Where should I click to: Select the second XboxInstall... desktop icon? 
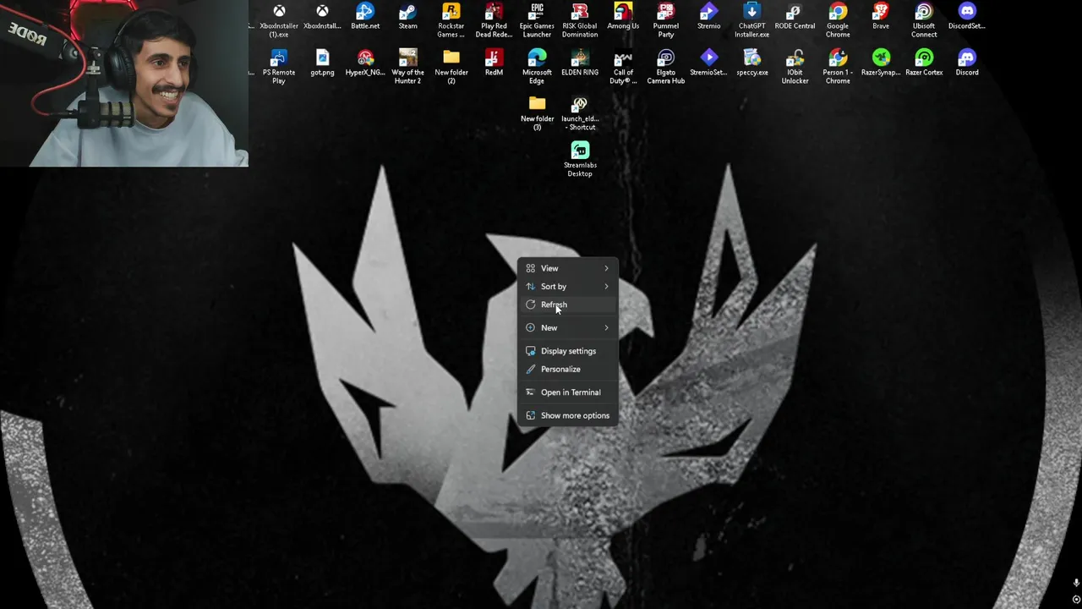[322, 16]
